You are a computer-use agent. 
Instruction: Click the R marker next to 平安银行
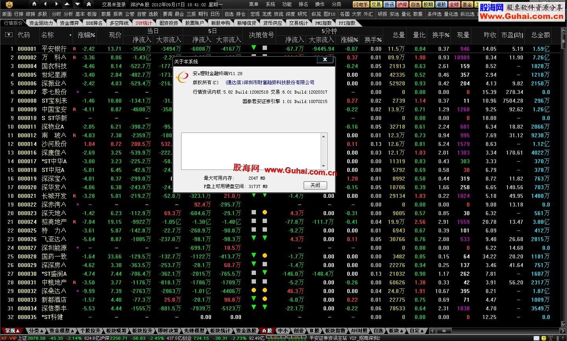click(x=74, y=49)
